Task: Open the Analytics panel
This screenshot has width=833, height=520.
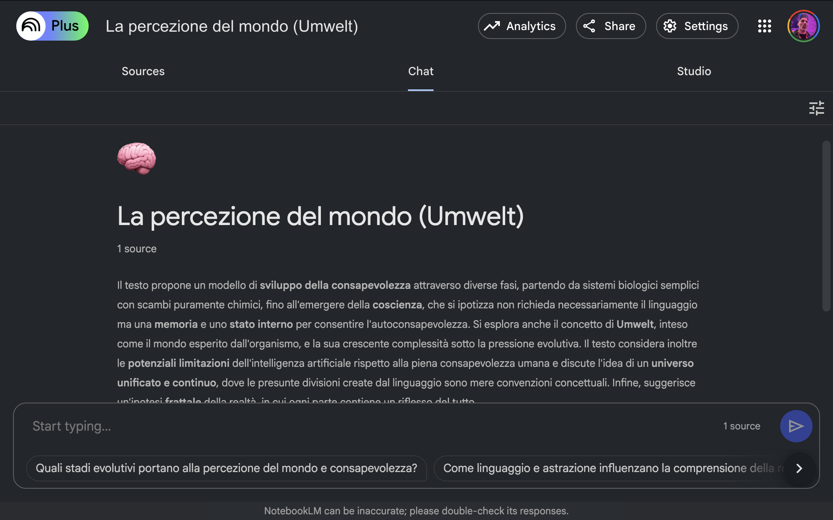Action: (521, 26)
